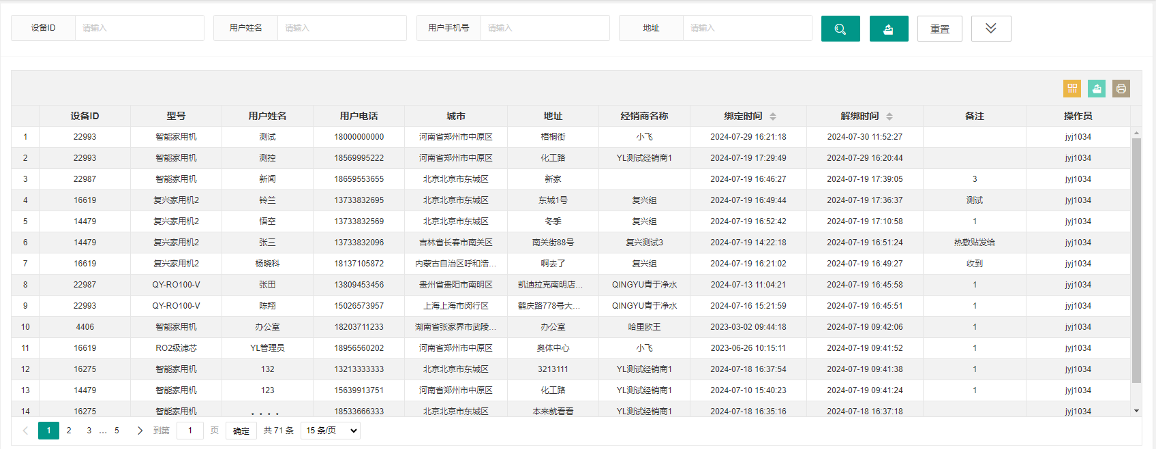Viewport: 1156px width, 449px height.
Task: Click user name 铃兰 cell
Action: [267, 200]
